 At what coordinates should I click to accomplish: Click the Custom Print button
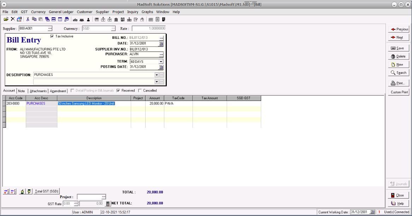click(399, 92)
